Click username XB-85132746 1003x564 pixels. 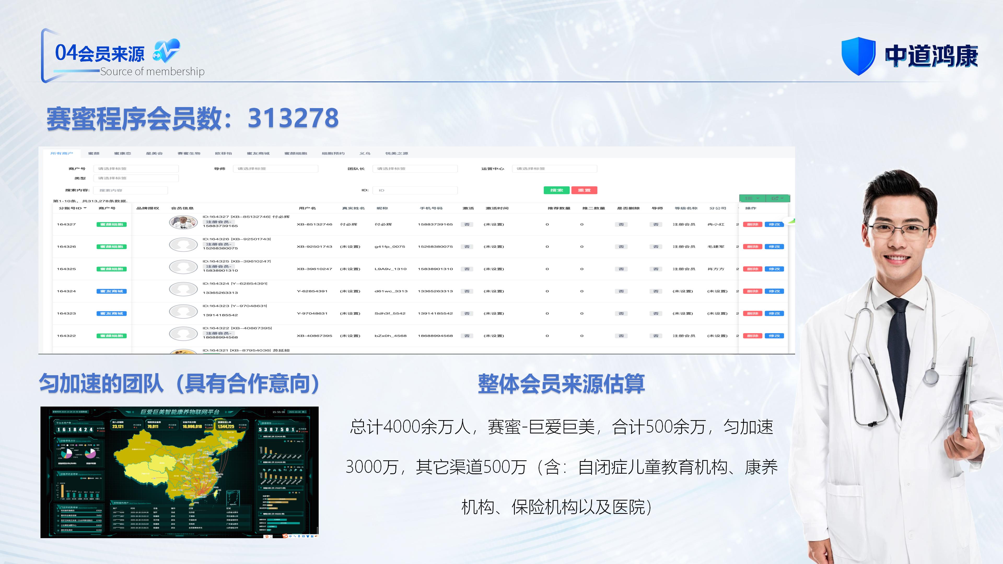314,225
